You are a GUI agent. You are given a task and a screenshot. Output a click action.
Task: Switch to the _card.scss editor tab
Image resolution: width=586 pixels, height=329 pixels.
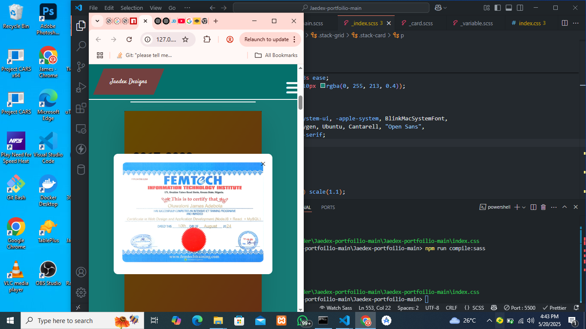tap(420, 23)
